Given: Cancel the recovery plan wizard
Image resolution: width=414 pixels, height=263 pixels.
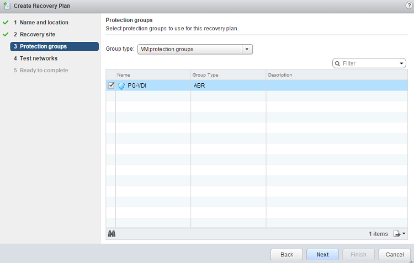Looking at the screenshot, I should click(394, 255).
